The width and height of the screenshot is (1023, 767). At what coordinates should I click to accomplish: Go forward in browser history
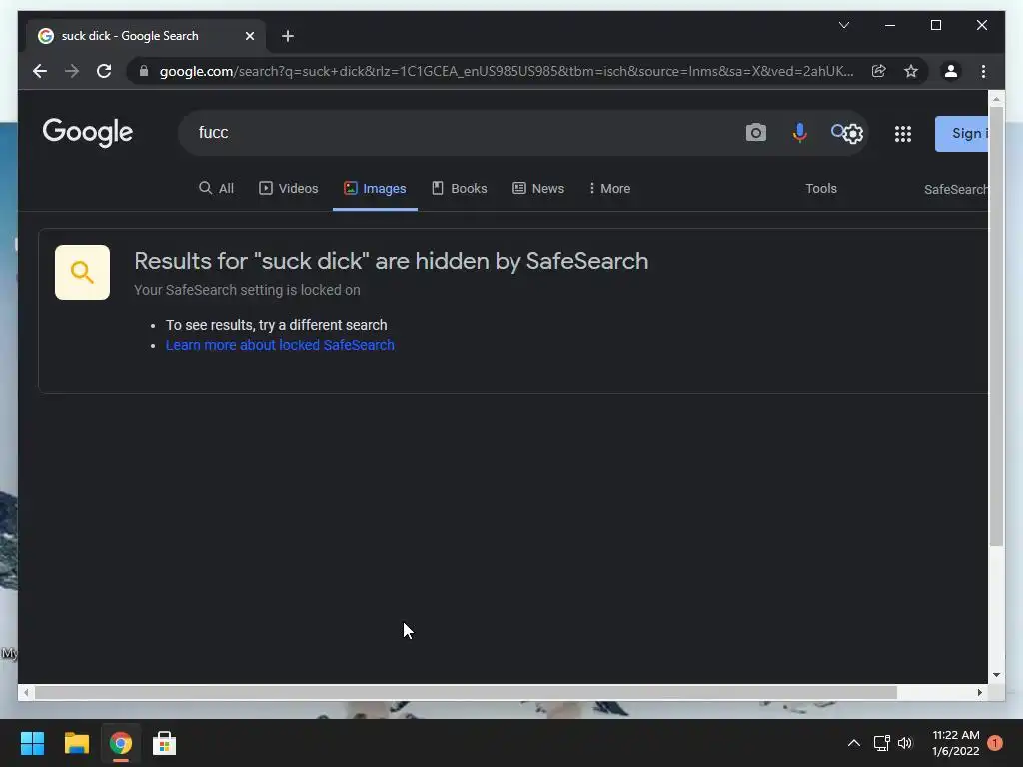tap(72, 71)
